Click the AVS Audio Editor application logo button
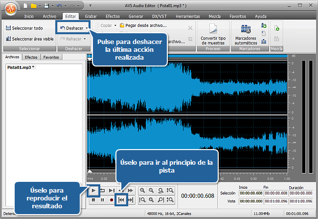318x219 pixels. click(x=9, y=10)
